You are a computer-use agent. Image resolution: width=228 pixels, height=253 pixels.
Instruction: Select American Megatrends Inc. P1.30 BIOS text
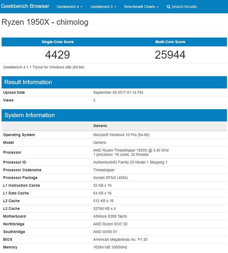120,240
